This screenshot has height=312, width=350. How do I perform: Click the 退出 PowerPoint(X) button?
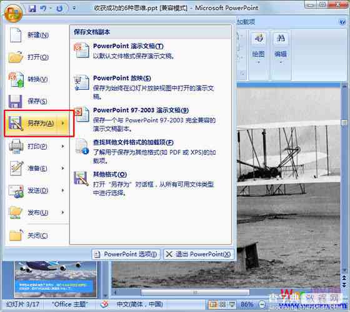199,255
